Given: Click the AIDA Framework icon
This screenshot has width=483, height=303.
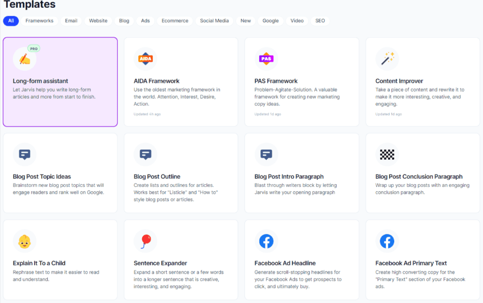Looking at the screenshot, I should 145,59.
